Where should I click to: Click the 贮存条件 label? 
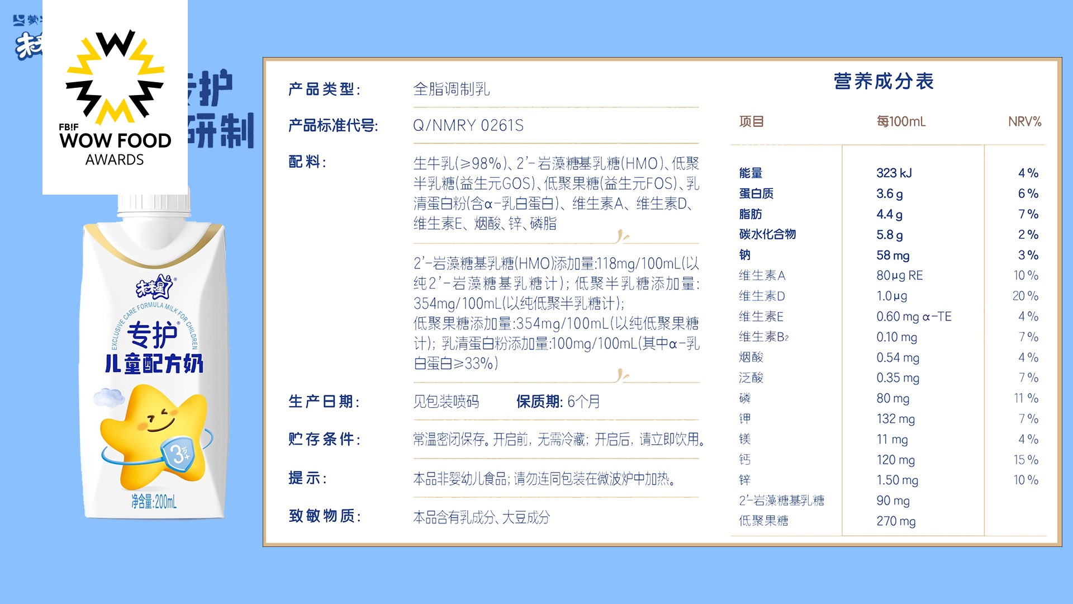[x=325, y=439]
